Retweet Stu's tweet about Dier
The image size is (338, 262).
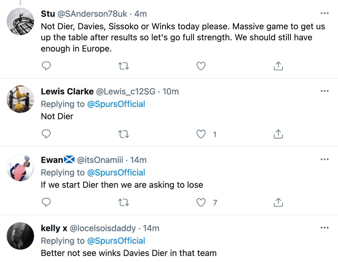(123, 66)
